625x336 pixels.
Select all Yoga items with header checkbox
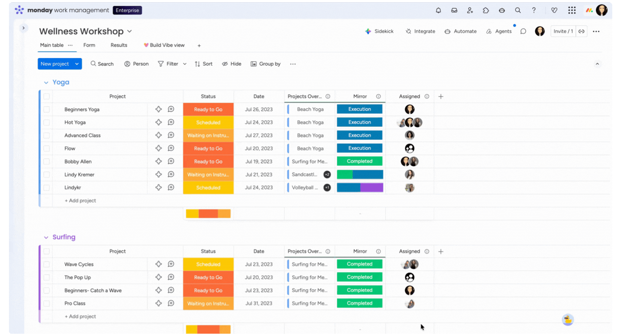[x=46, y=96]
